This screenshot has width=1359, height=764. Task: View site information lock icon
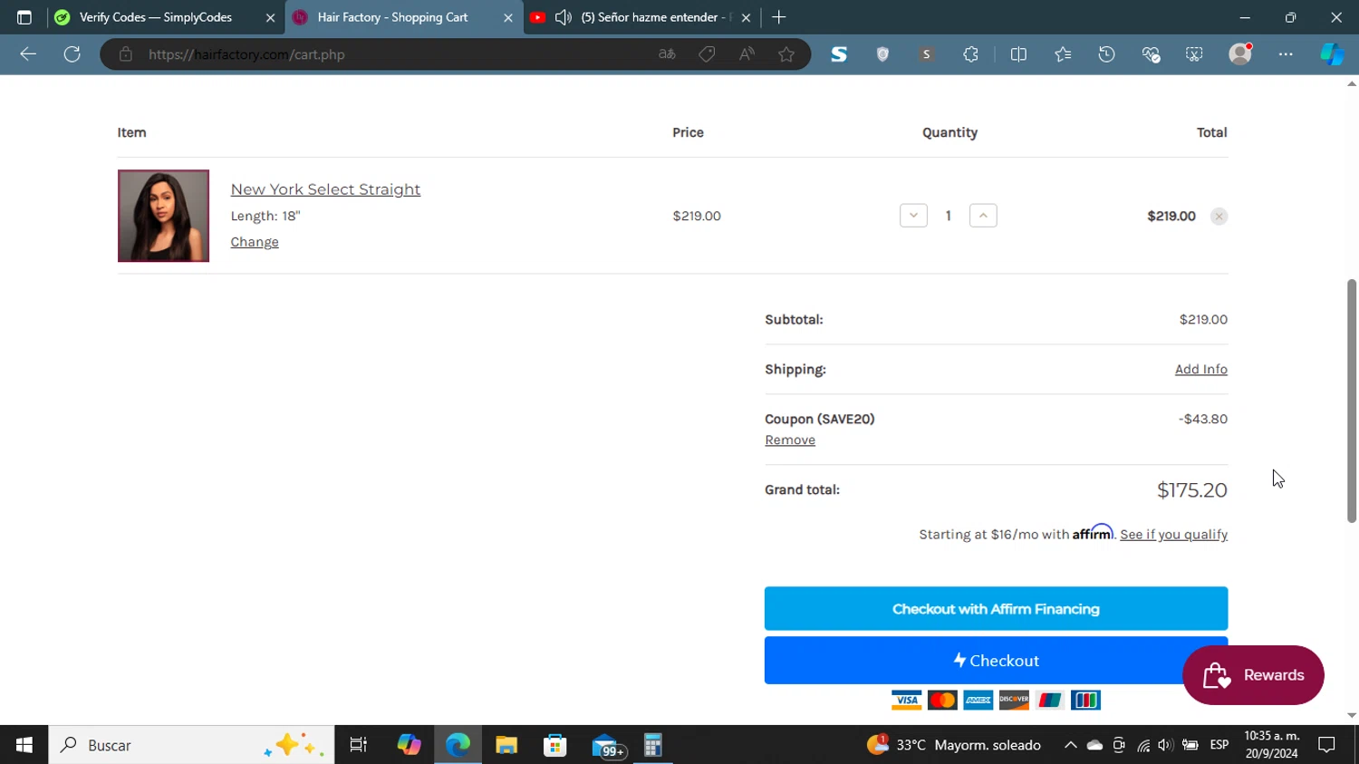point(126,54)
